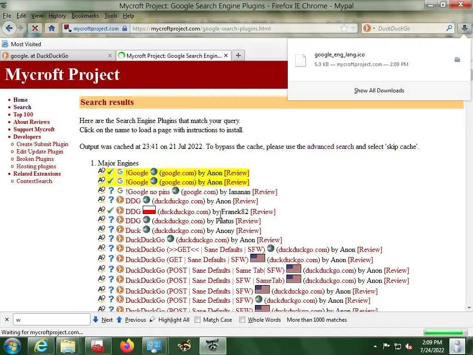
Task: Click the ContextSearch link
Action: click(x=34, y=181)
